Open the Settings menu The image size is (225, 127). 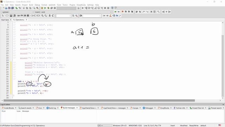point(90,5)
